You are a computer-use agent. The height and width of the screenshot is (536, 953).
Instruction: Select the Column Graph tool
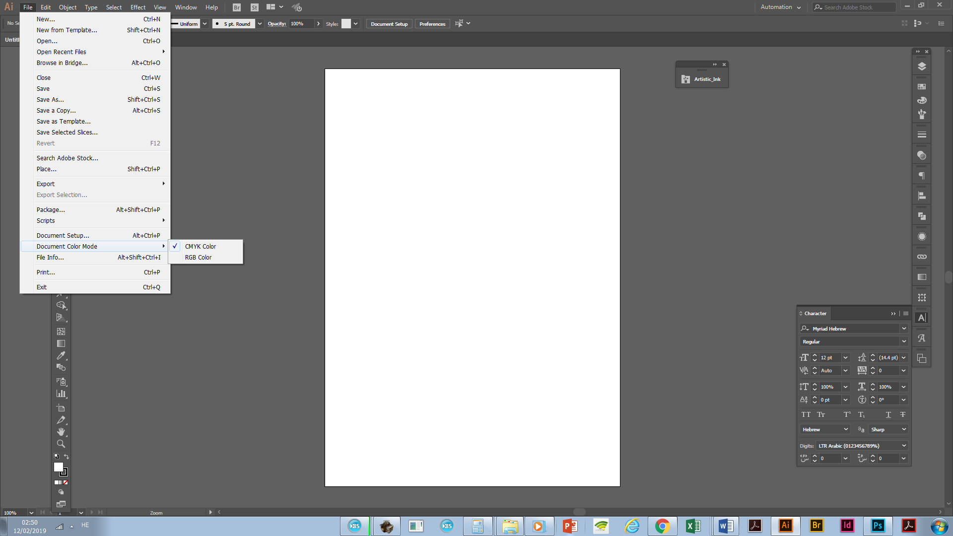(x=61, y=394)
